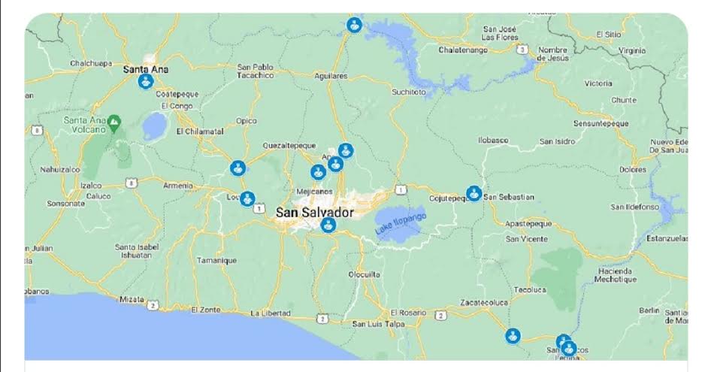Click the Santa Ana Volcano landmark icon
The width and height of the screenshot is (711, 372).
coord(115,122)
